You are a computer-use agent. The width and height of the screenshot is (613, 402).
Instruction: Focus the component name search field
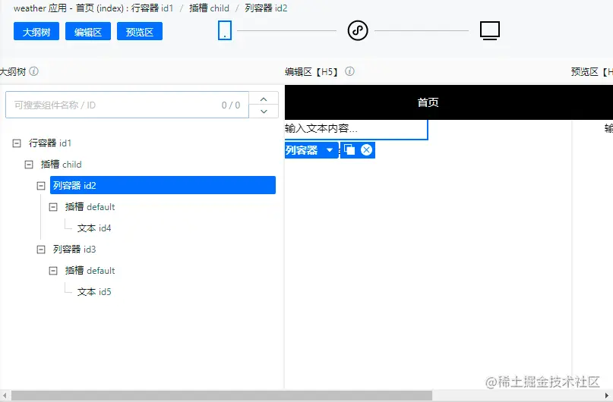coord(127,105)
